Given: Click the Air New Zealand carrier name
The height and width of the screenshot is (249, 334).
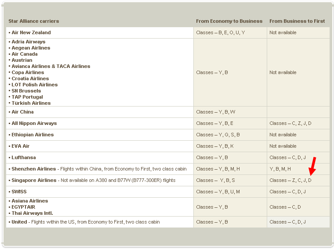Looking at the screenshot, I should click(31, 32).
